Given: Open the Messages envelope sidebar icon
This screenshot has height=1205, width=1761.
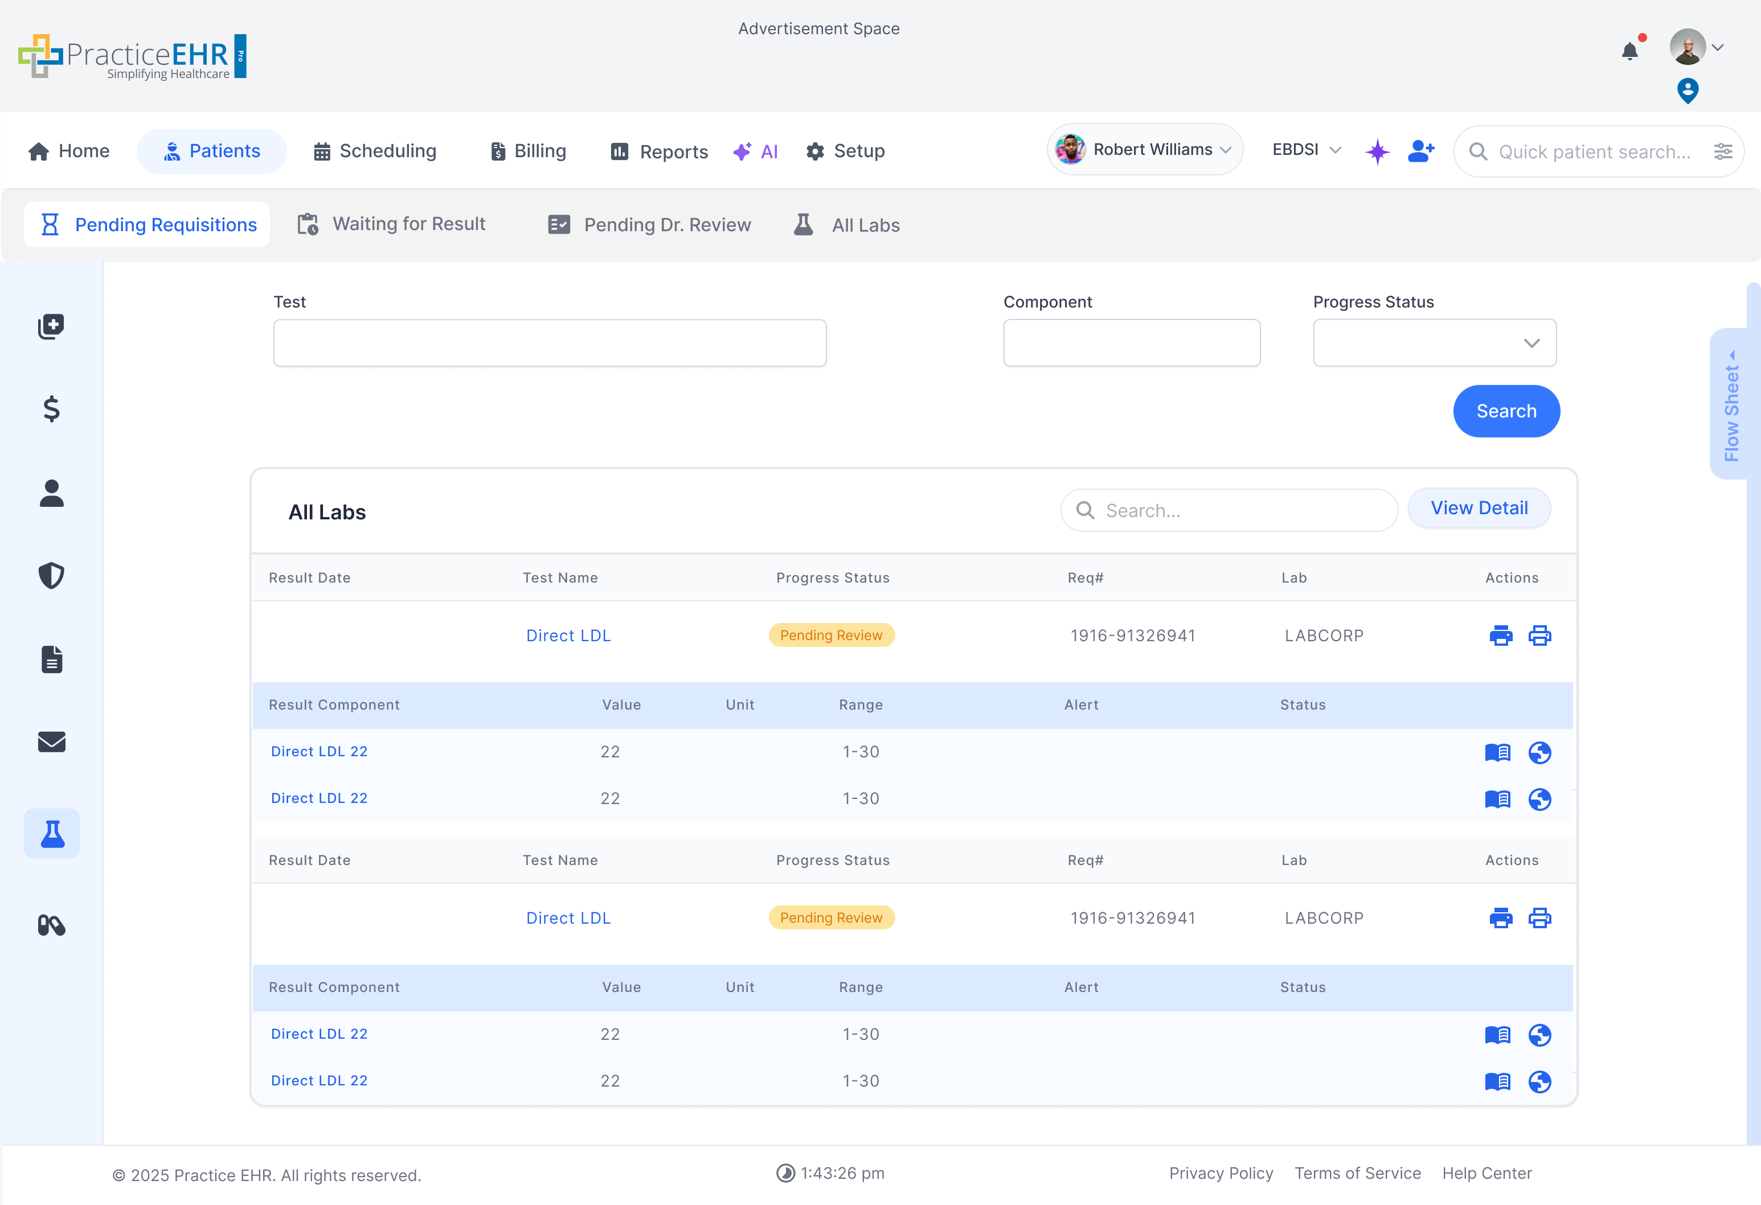Looking at the screenshot, I should tap(51, 741).
